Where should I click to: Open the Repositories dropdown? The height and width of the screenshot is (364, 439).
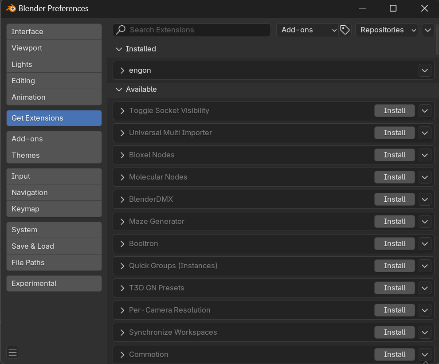click(x=386, y=30)
